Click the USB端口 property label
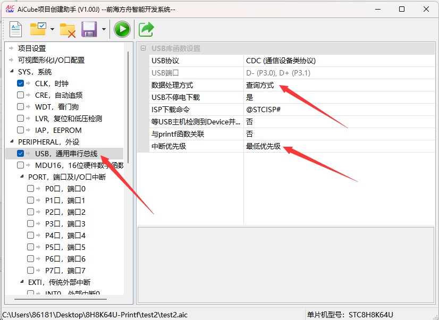The image size is (439, 320). pyautogui.click(x=165, y=73)
